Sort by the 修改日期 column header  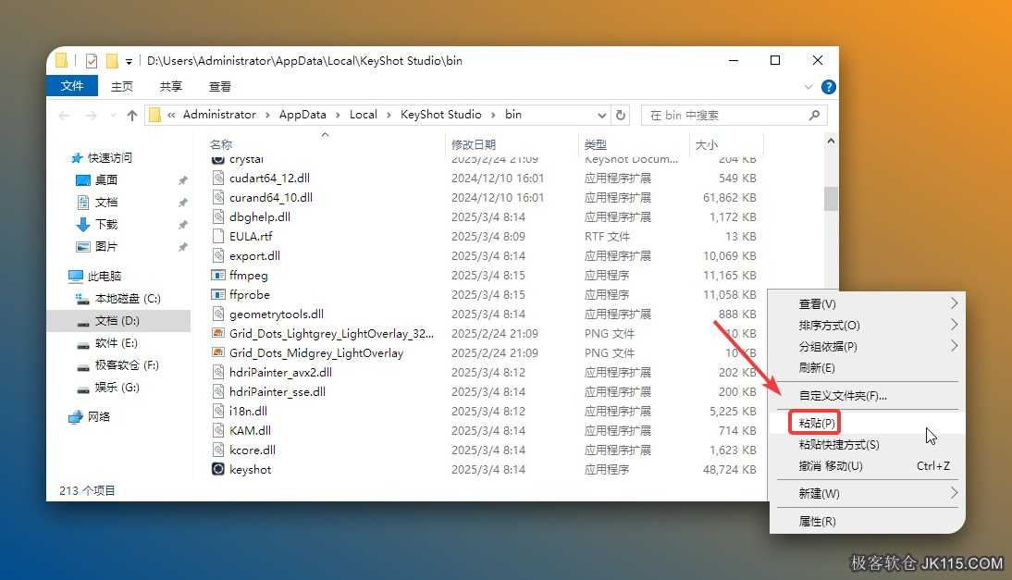click(473, 144)
